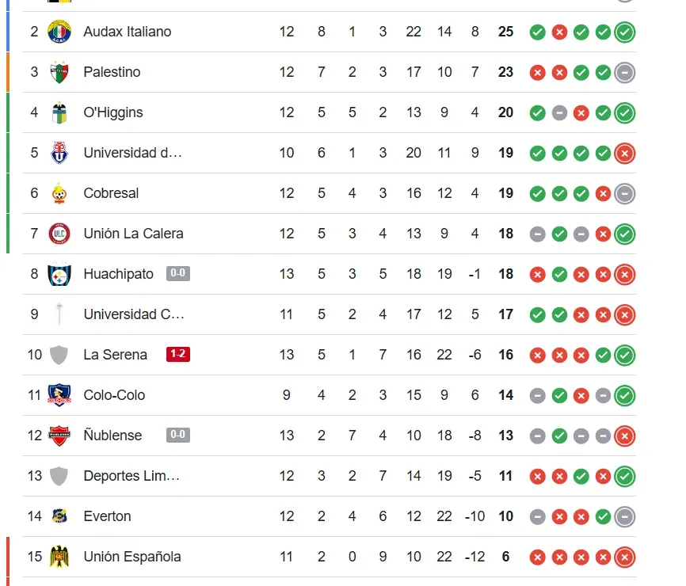
Task: Select Palestino's latest match draw indicator
Action: point(625,73)
